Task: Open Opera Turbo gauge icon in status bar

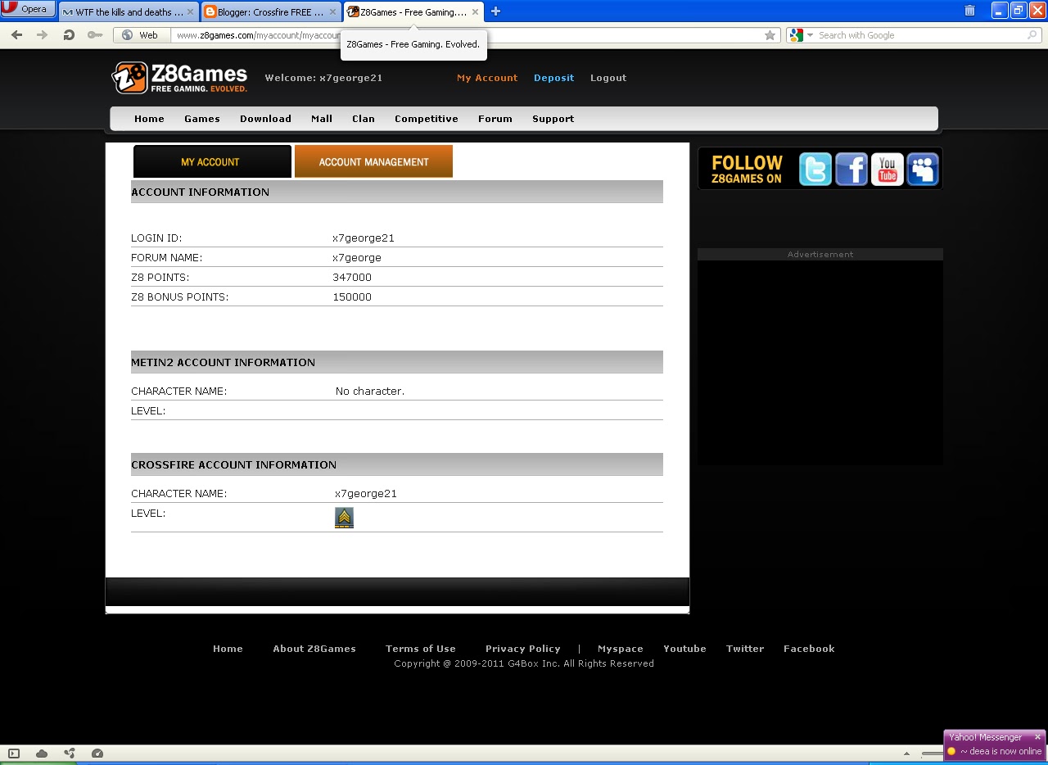Action: [97, 754]
